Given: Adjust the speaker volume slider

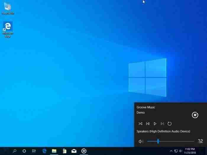Looking at the screenshot, I should coord(170,141).
